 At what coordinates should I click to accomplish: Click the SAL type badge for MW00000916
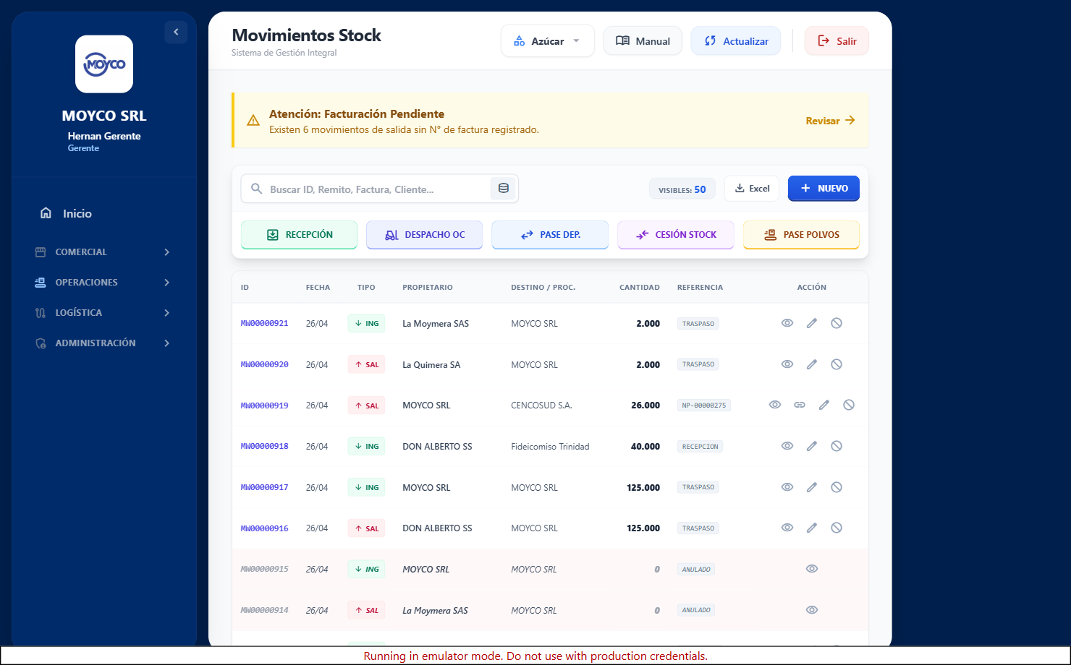tap(366, 528)
